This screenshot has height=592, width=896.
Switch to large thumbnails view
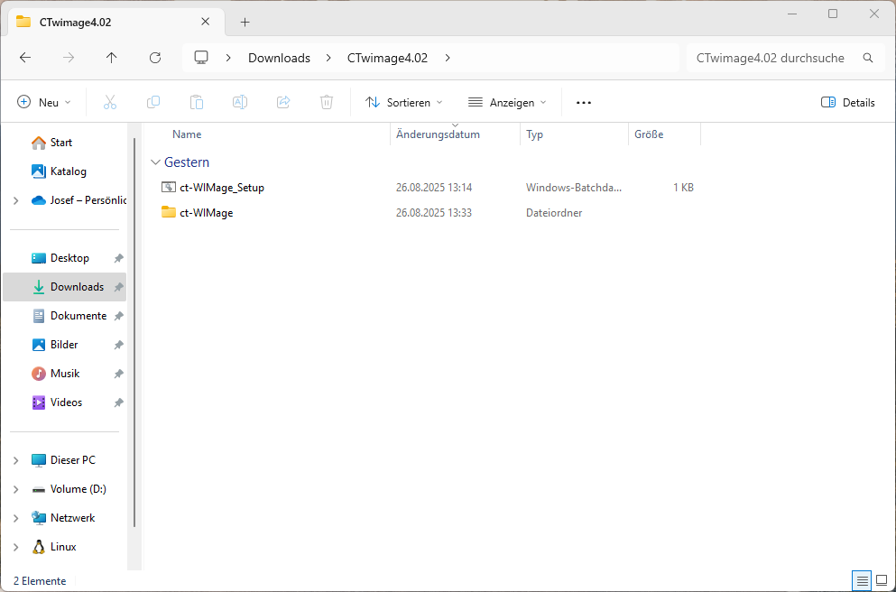tap(882, 579)
